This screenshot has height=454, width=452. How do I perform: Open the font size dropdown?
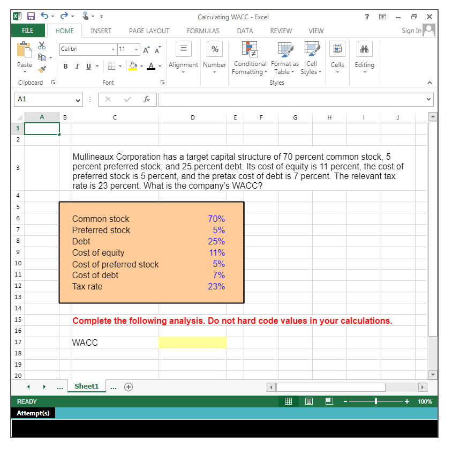(137, 49)
